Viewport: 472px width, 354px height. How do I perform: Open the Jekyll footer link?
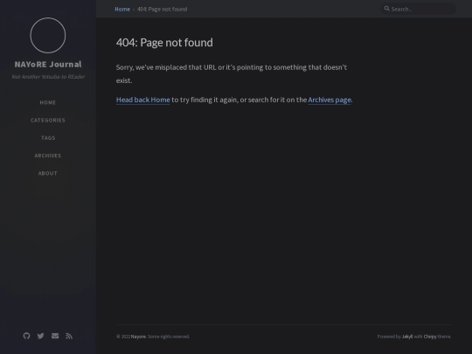tap(407, 337)
